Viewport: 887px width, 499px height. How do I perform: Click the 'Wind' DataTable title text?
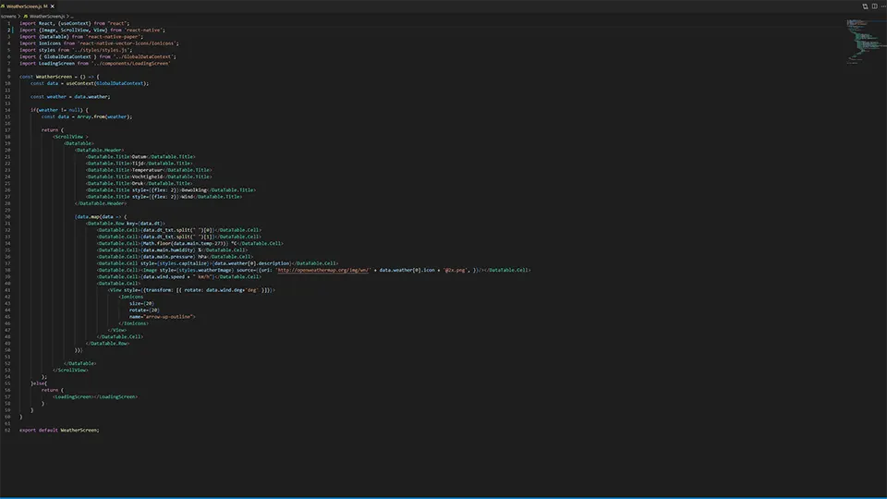click(188, 197)
